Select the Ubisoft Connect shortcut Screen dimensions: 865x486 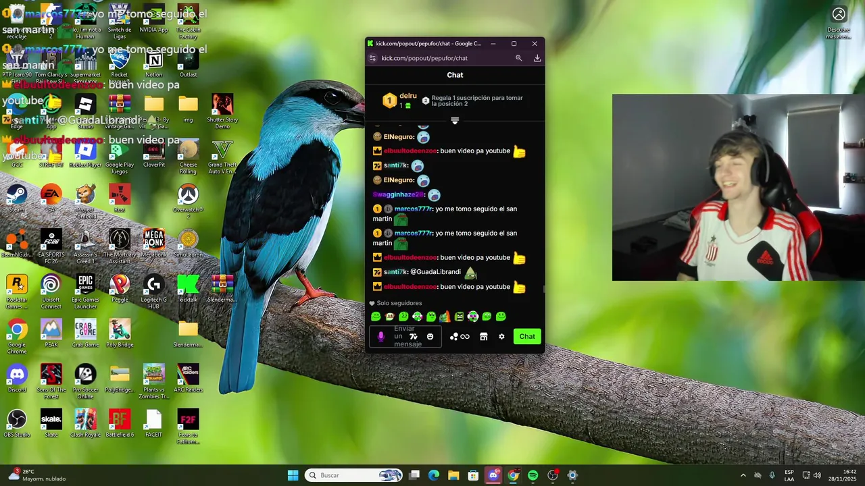[51, 292]
